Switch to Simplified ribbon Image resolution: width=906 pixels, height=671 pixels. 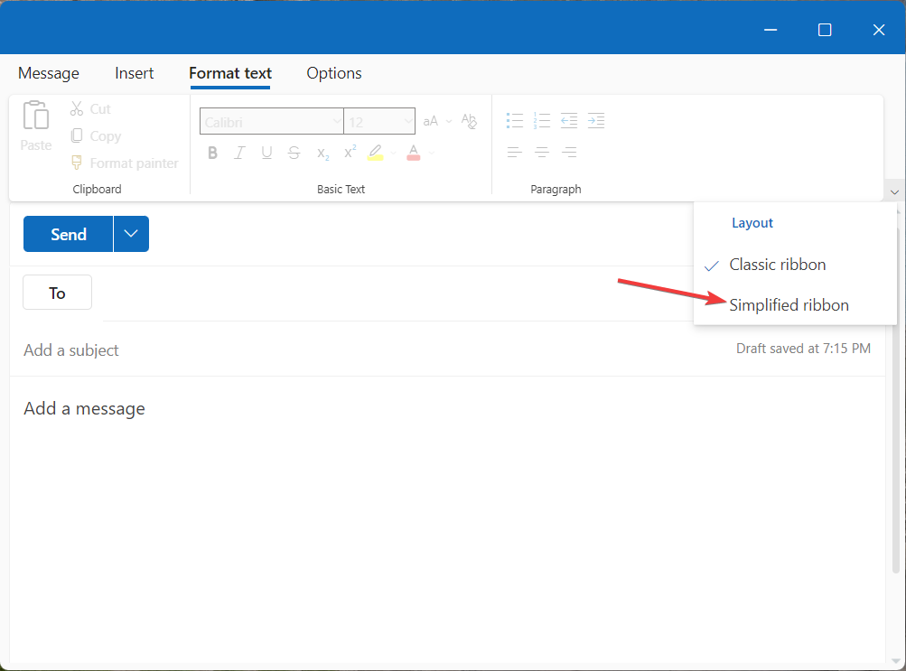pyautogui.click(x=789, y=304)
